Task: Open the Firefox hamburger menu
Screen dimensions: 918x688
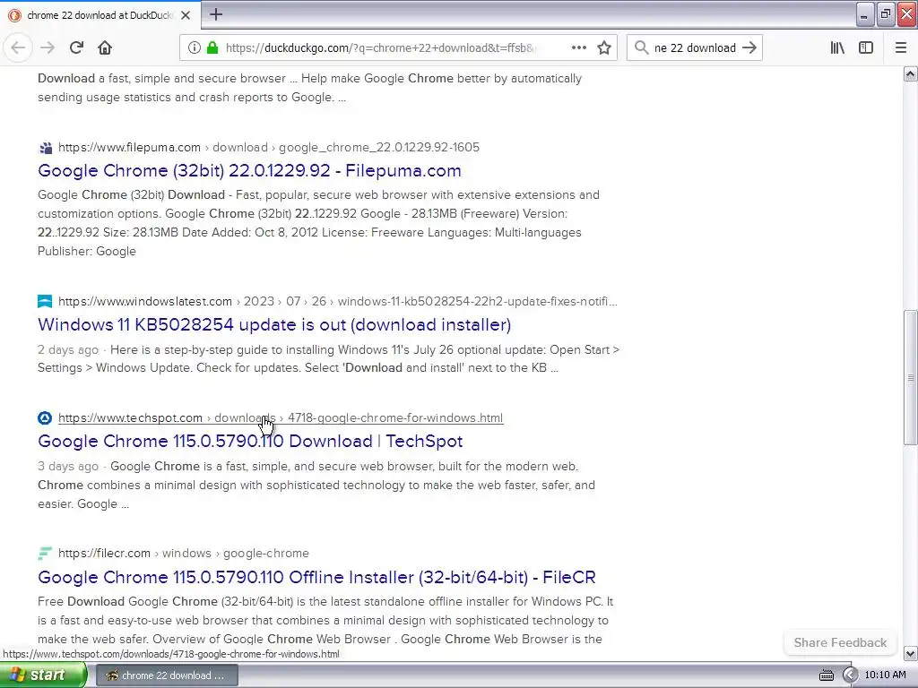Action: tap(901, 48)
